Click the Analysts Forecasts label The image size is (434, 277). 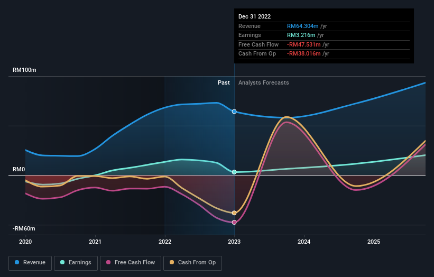[x=263, y=82]
